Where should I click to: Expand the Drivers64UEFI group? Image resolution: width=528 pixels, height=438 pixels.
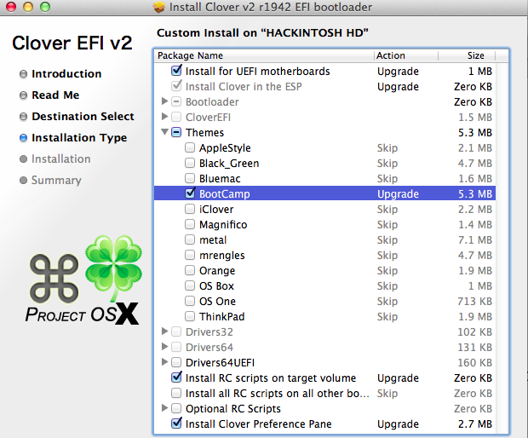pyautogui.click(x=164, y=363)
